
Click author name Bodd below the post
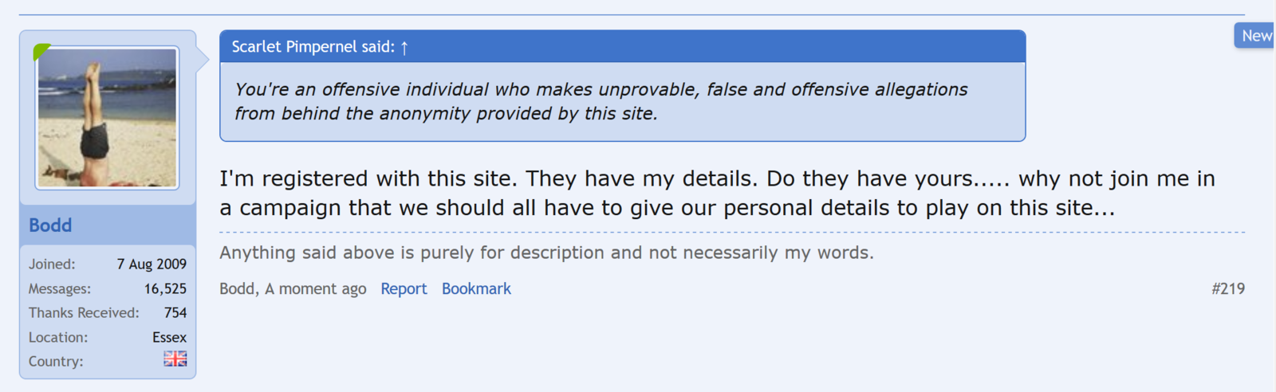click(x=237, y=289)
